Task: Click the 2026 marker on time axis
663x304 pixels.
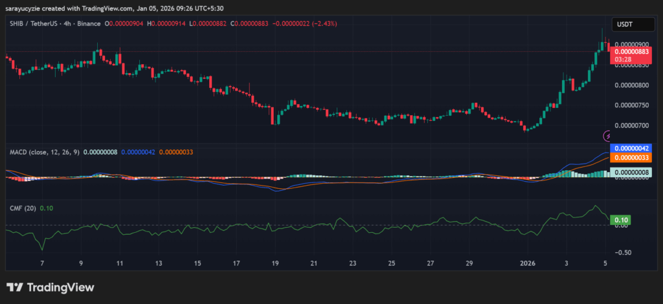Action: [x=528, y=264]
